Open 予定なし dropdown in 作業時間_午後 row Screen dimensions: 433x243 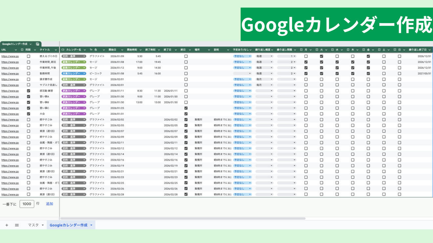[242, 68]
